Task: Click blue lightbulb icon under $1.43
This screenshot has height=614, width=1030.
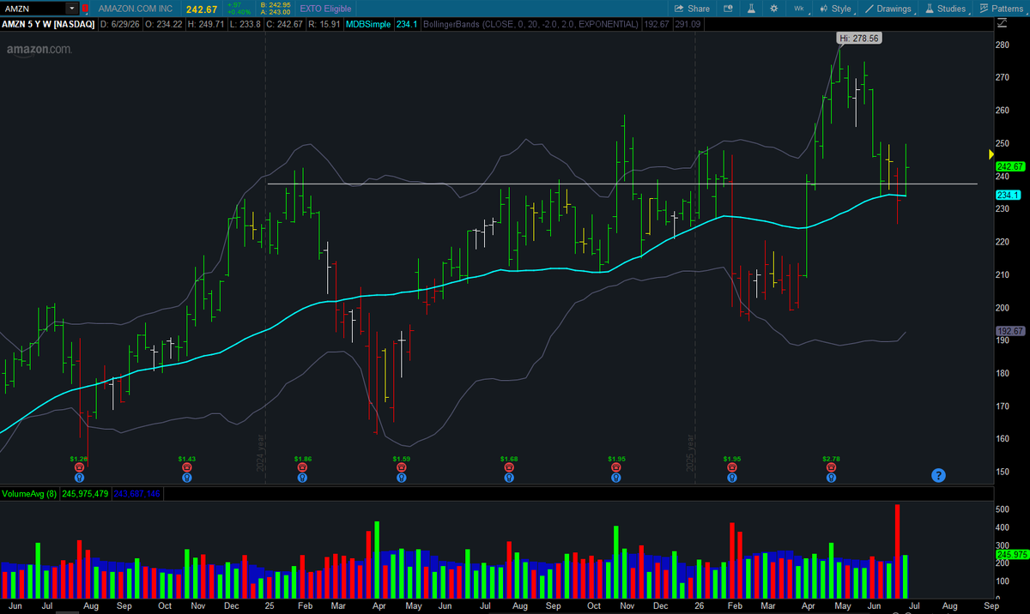Action: click(x=187, y=479)
